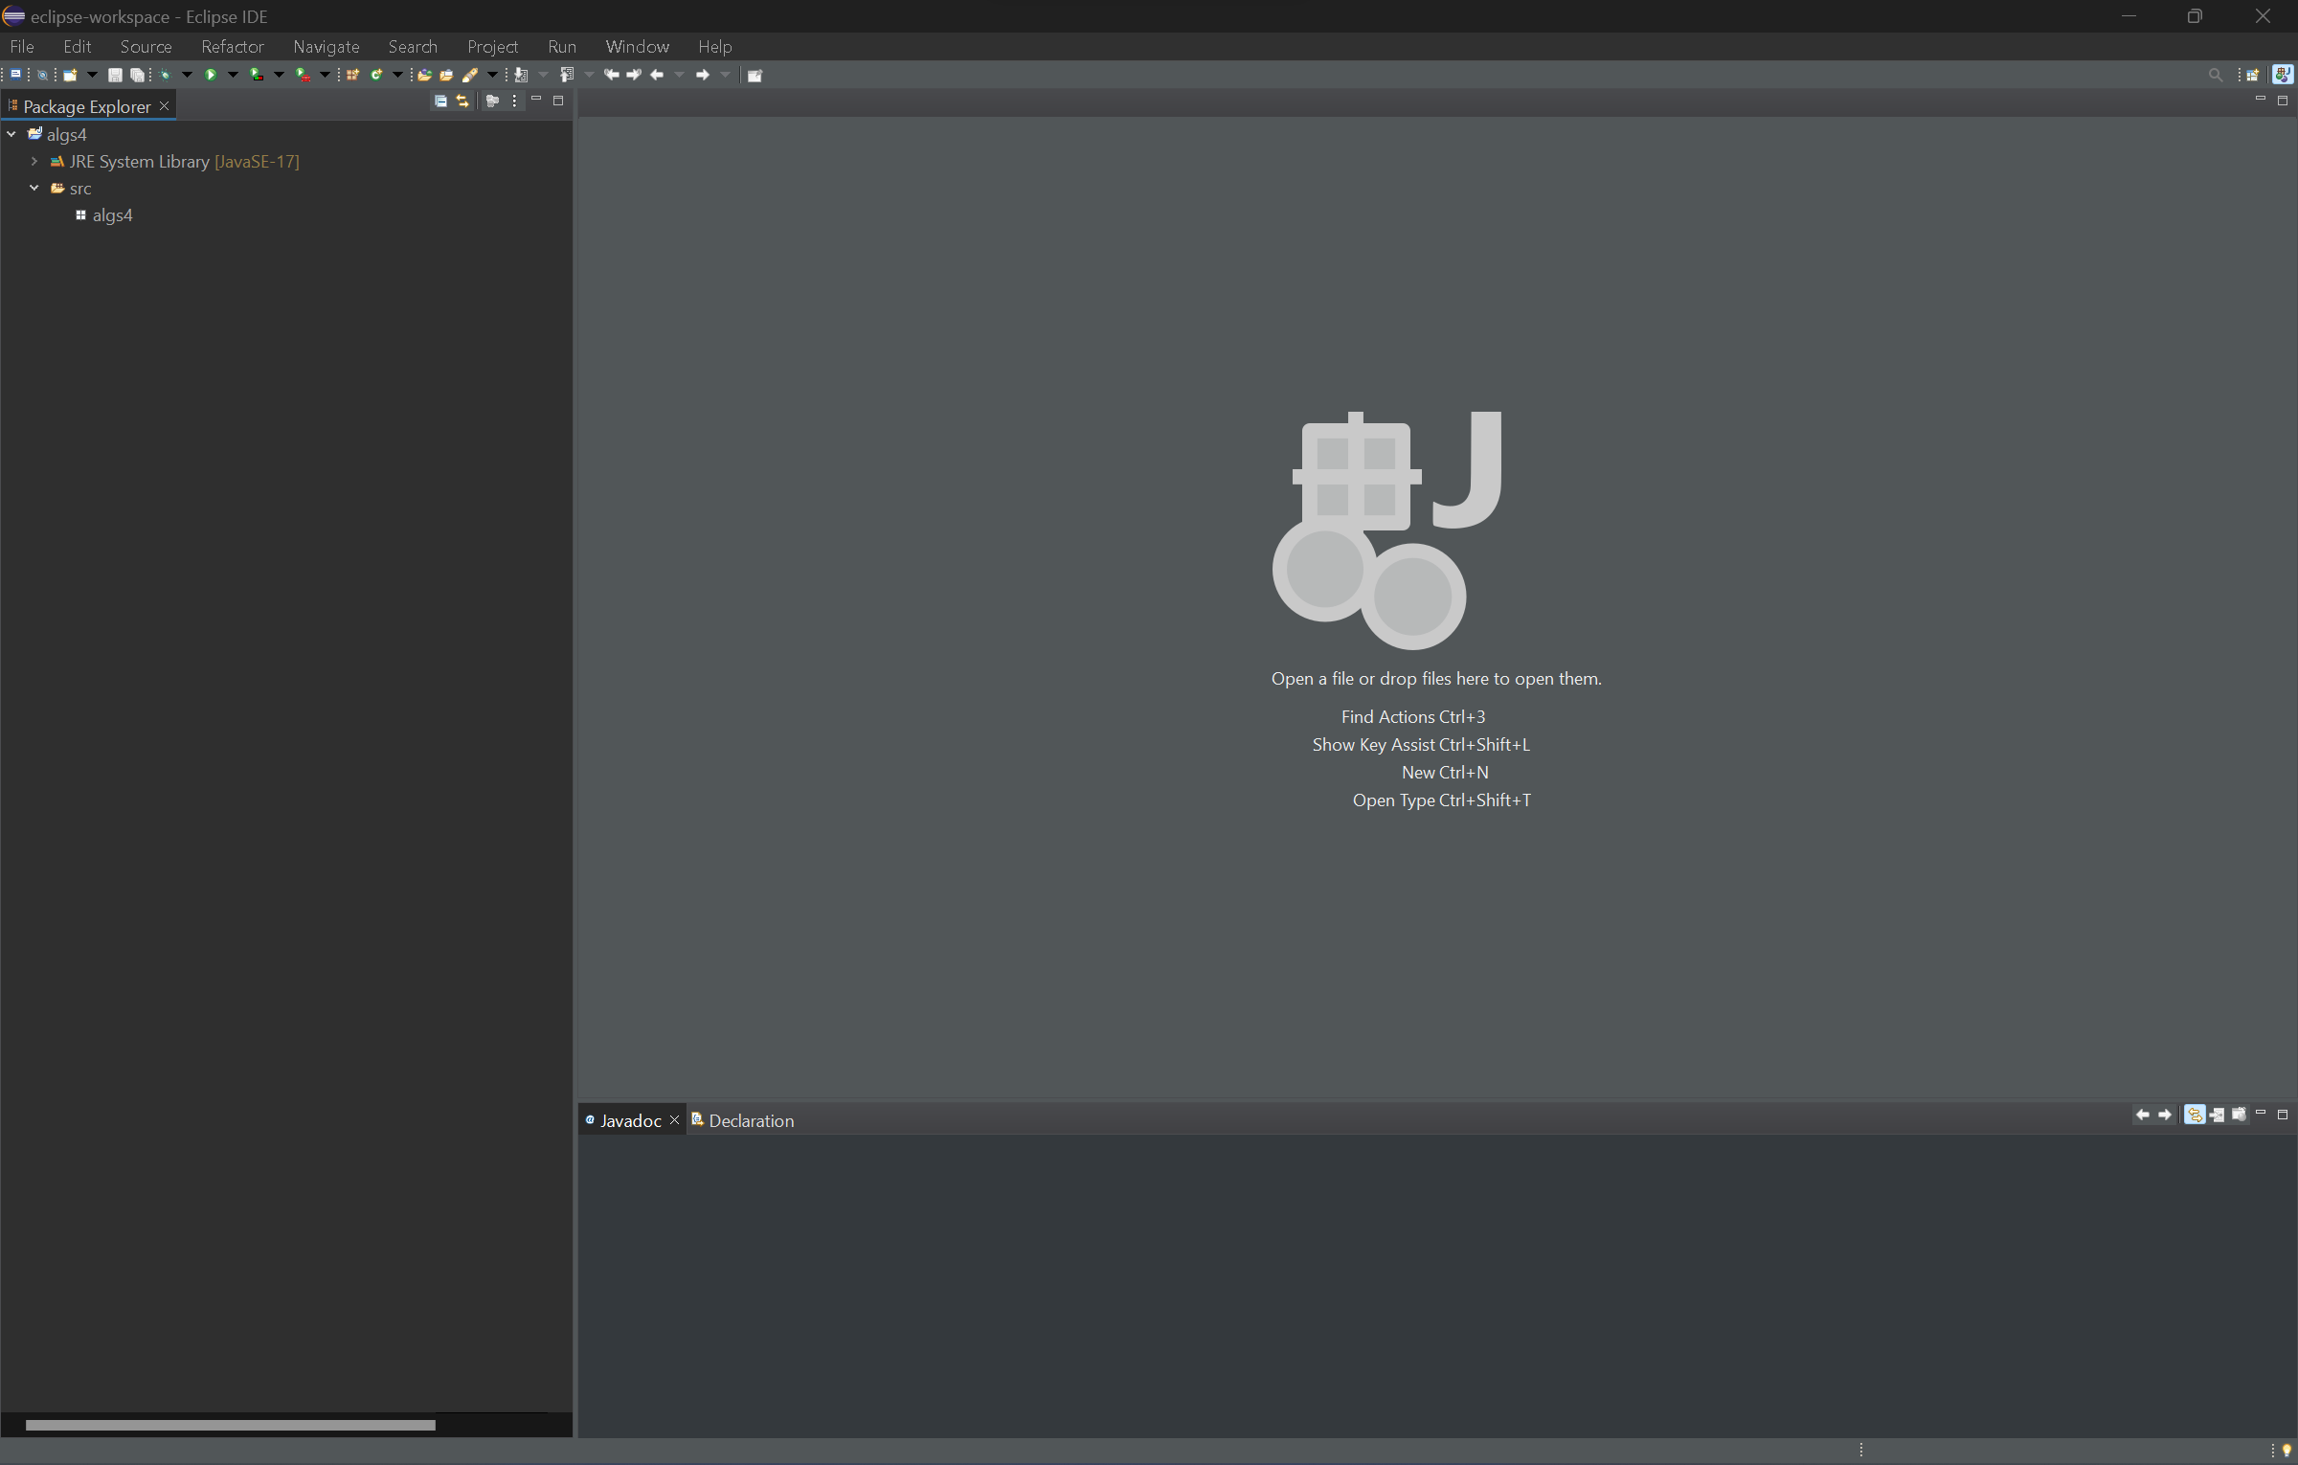Toggle Skip All Breakpoints icon

(42, 75)
